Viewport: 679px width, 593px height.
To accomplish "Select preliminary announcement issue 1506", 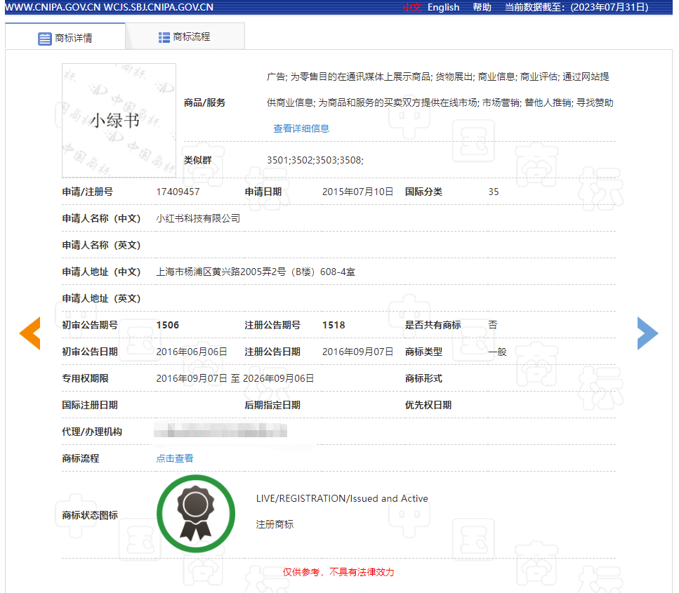I will coord(168,325).
